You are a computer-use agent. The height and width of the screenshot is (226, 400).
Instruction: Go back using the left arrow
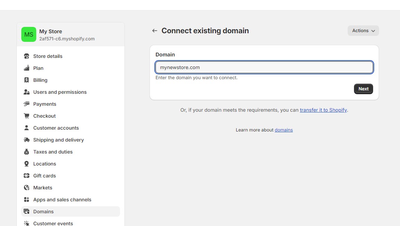(155, 31)
